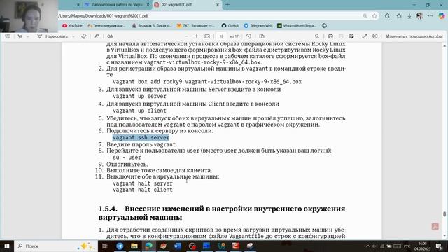The width and height of the screenshot is (448, 252).
Task: Open the Favorites list button
Action: click(x=399, y=16)
